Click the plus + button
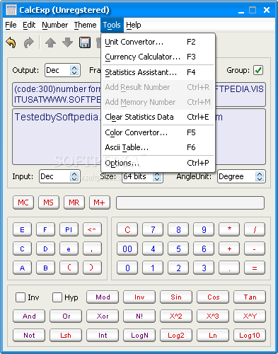The height and width of the screenshot is (354, 278). pyautogui.click(x=229, y=249)
